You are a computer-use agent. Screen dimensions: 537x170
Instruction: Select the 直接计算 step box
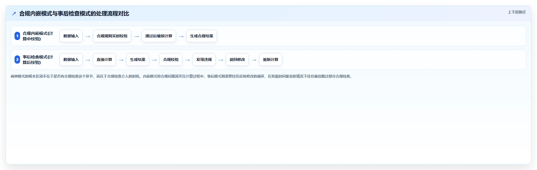coord(104,59)
